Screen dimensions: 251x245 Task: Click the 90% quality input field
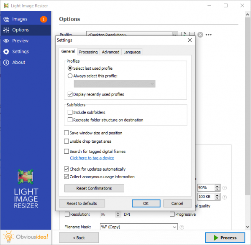[x=206, y=188]
